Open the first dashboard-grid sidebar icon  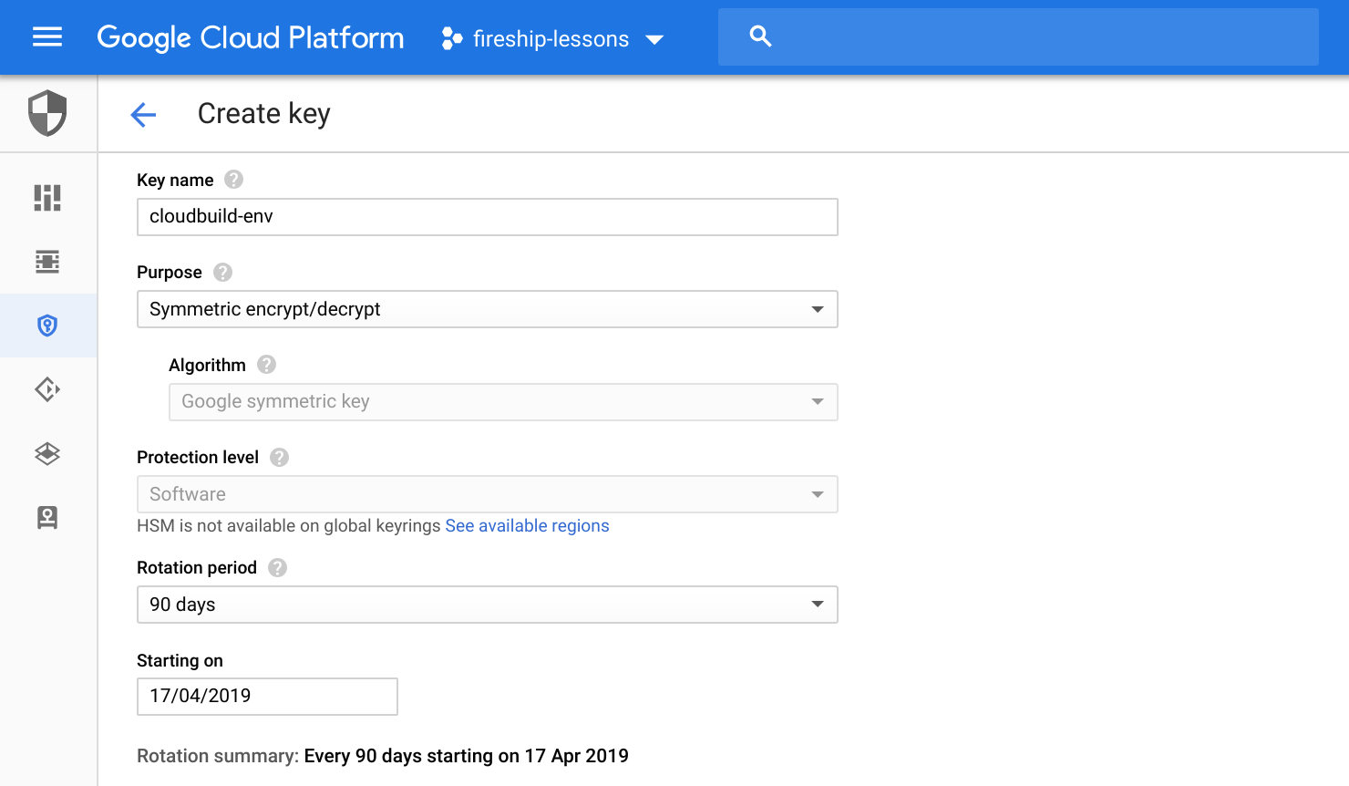click(x=47, y=198)
